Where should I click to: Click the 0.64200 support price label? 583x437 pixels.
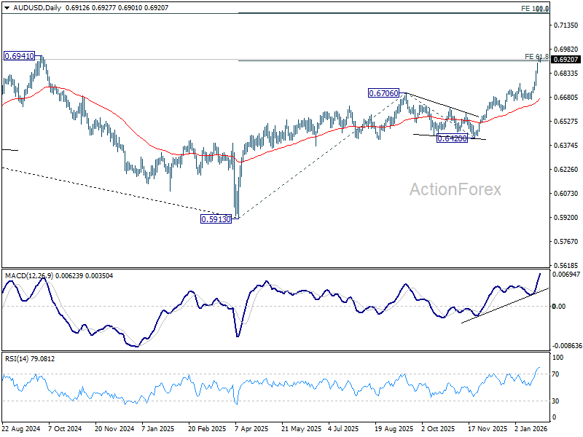451,138
